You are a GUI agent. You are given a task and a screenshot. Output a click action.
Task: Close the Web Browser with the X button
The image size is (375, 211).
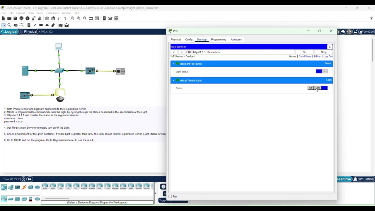pyautogui.click(x=330, y=47)
